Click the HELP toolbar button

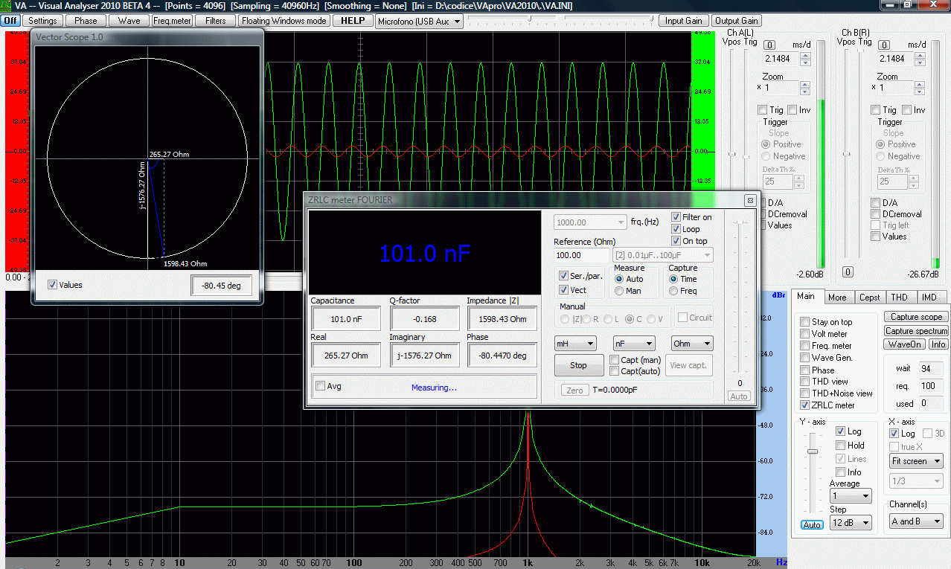pos(353,21)
